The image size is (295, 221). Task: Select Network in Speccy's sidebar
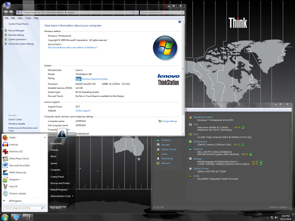(x=166, y=163)
